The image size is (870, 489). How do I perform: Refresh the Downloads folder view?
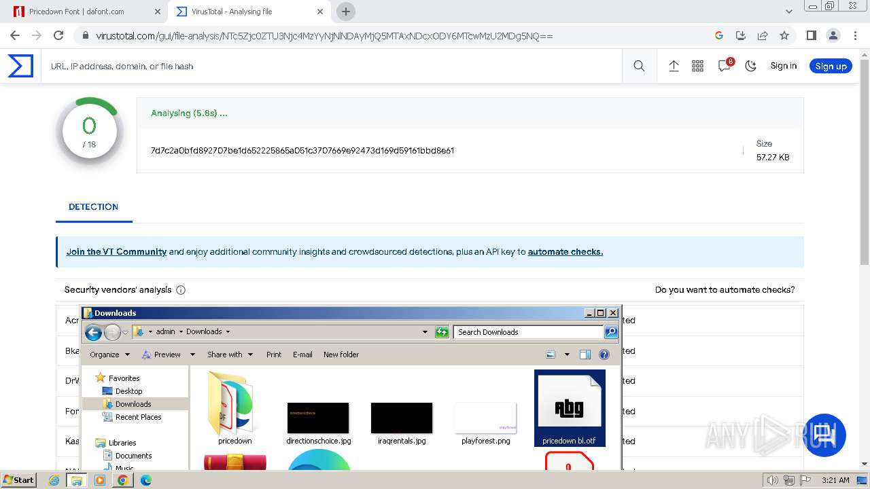point(442,332)
